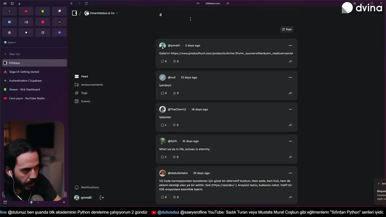Share @qmrelli's Product Hunt post
This screenshot has height=217, width=386.
[x=290, y=61]
